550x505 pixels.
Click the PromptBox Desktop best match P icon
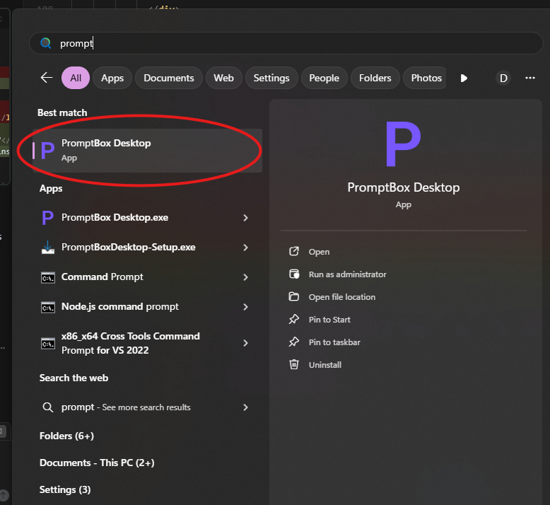pos(47,151)
